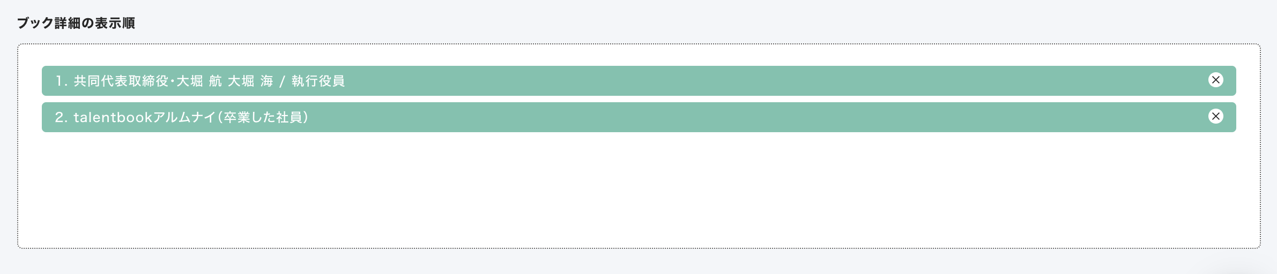Click the number "2." on the second item
The image size is (1277, 274).
pyautogui.click(x=61, y=118)
